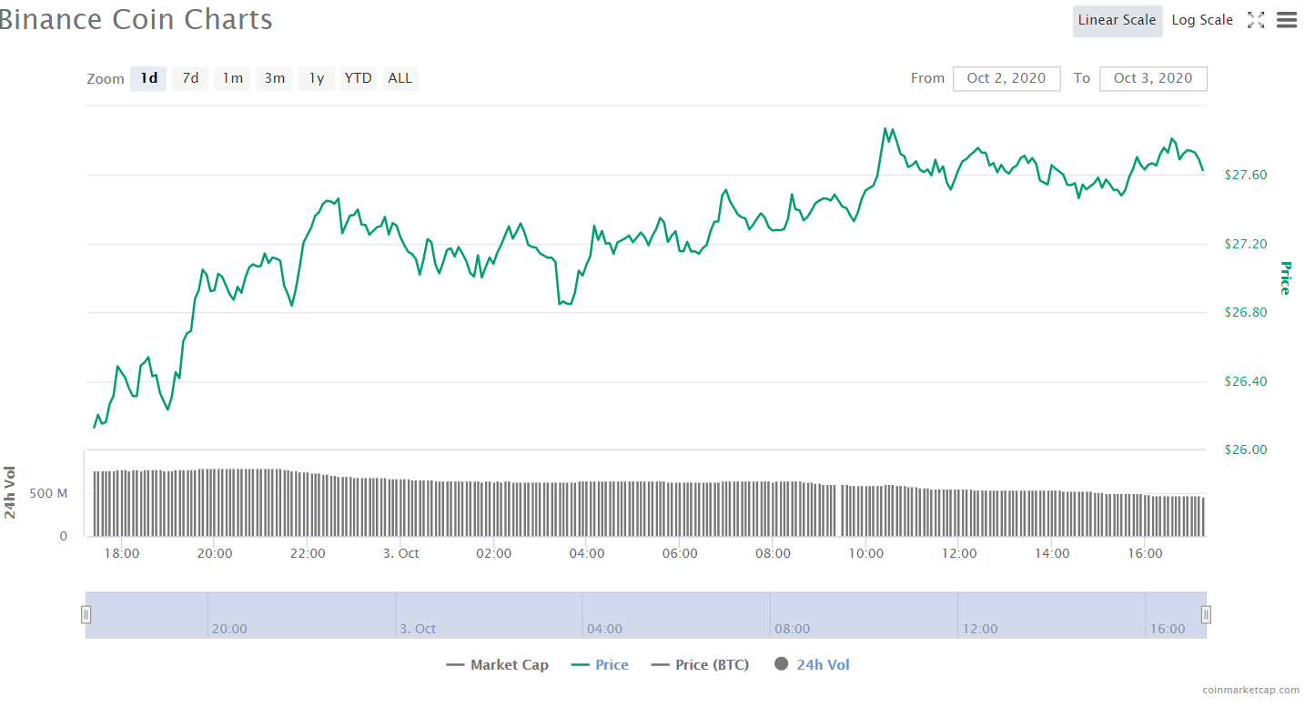Click the Binance Coin Charts heading
The width and height of the screenshot is (1315, 707).
coord(135,19)
